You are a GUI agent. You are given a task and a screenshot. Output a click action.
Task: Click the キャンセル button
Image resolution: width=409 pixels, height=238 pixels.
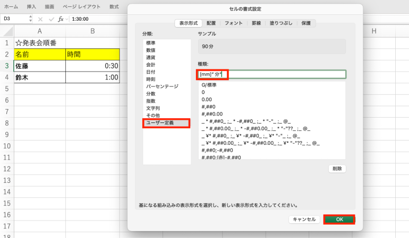(x=304, y=219)
